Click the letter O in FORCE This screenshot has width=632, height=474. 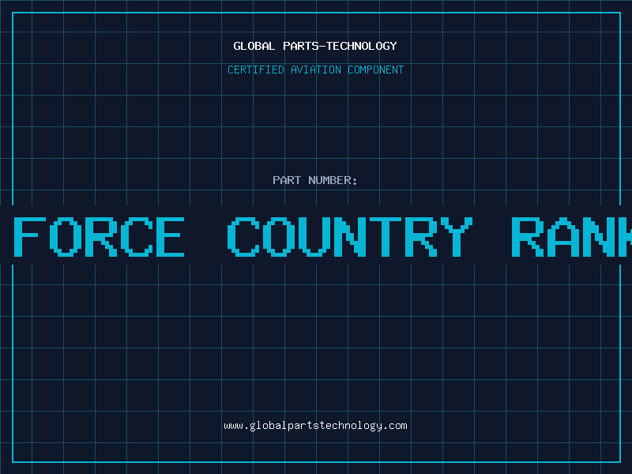point(65,236)
